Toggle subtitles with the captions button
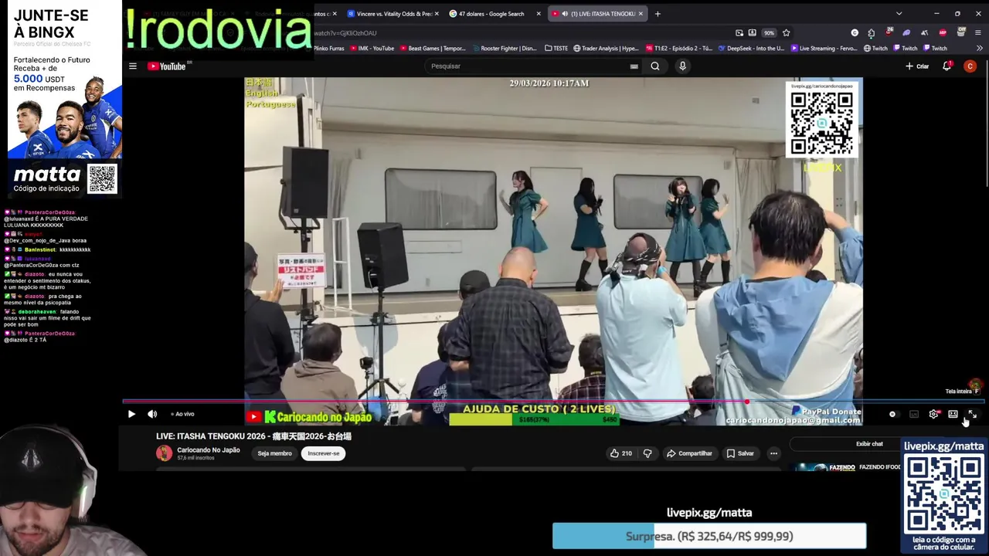 point(914,415)
